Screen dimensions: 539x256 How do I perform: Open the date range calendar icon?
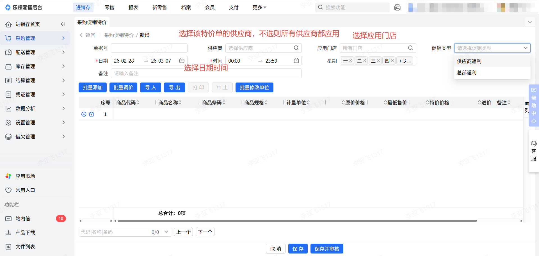click(x=182, y=61)
